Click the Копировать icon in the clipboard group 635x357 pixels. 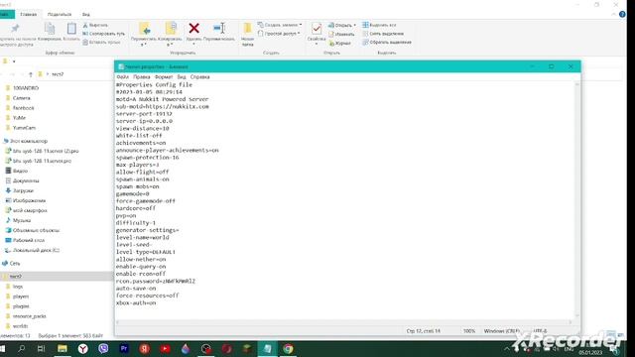[50, 29]
